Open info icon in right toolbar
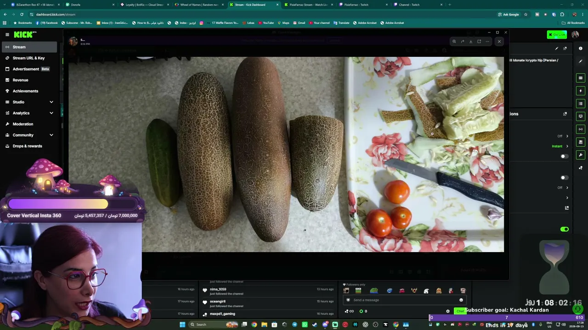588x330 pixels. click(x=581, y=48)
